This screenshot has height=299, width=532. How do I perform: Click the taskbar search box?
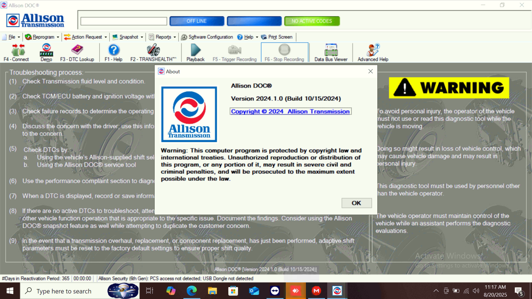(x=79, y=291)
